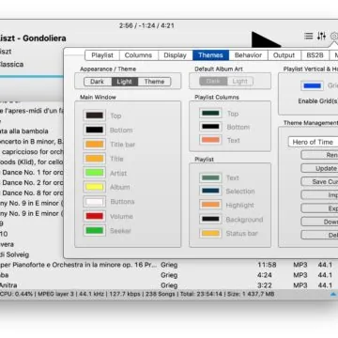Viewport: 338px width, 338px height.
Task: Change Title bar color swatch
Action: (95, 145)
